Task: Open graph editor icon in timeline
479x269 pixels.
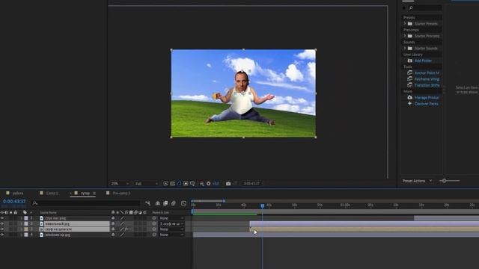Action: pos(183,203)
